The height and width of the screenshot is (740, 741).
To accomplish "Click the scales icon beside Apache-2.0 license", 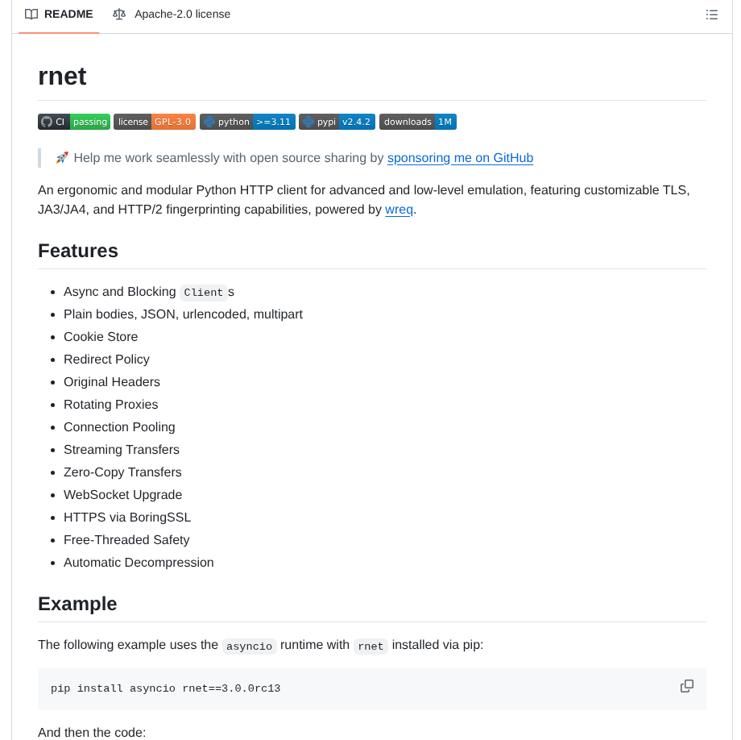I will point(119,14).
